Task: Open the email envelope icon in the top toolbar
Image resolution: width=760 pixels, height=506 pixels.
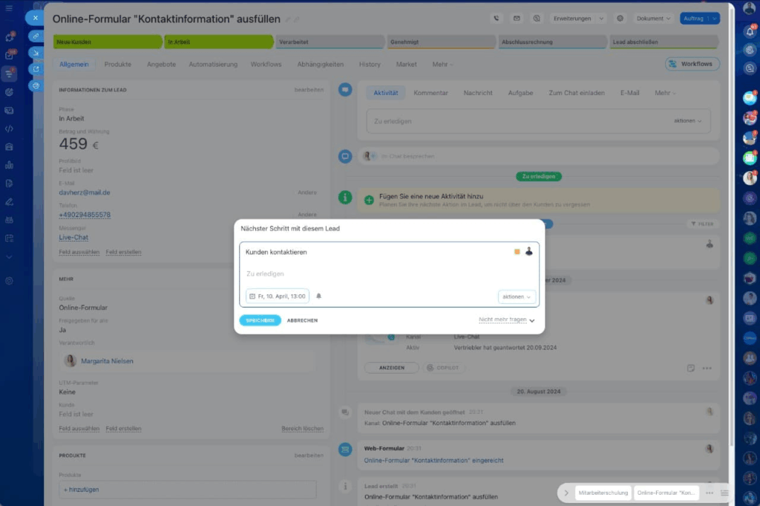Action: pos(517,17)
